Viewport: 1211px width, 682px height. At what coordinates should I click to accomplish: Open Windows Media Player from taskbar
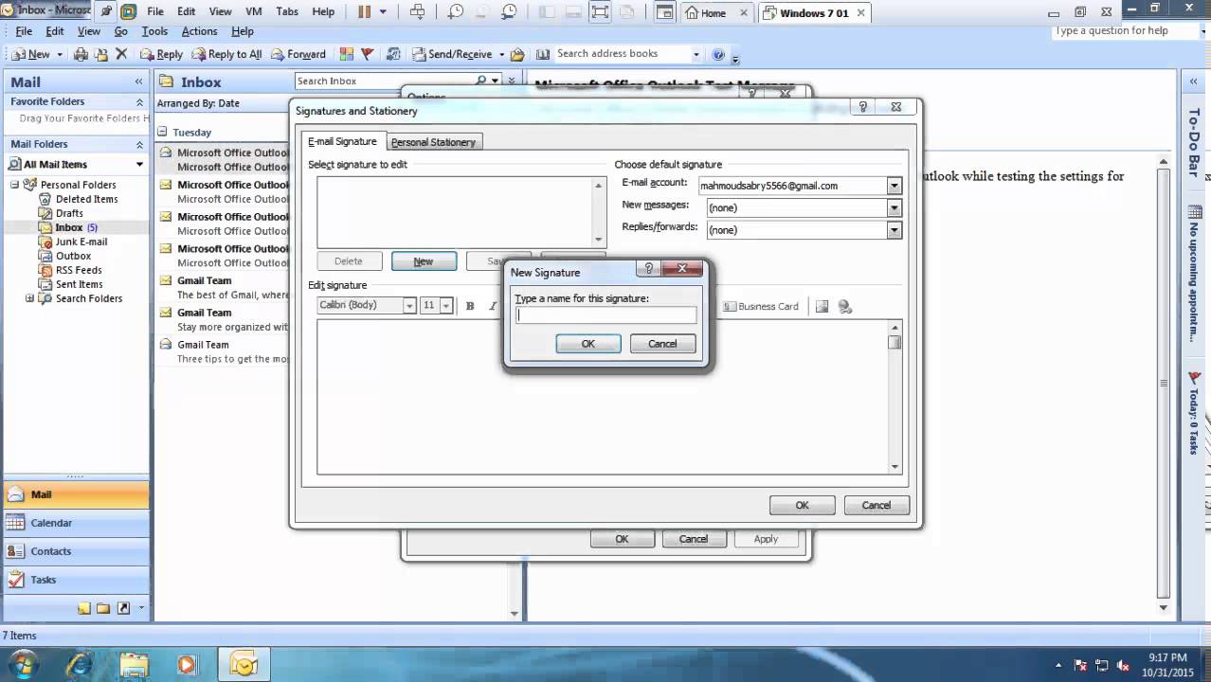pyautogui.click(x=187, y=665)
